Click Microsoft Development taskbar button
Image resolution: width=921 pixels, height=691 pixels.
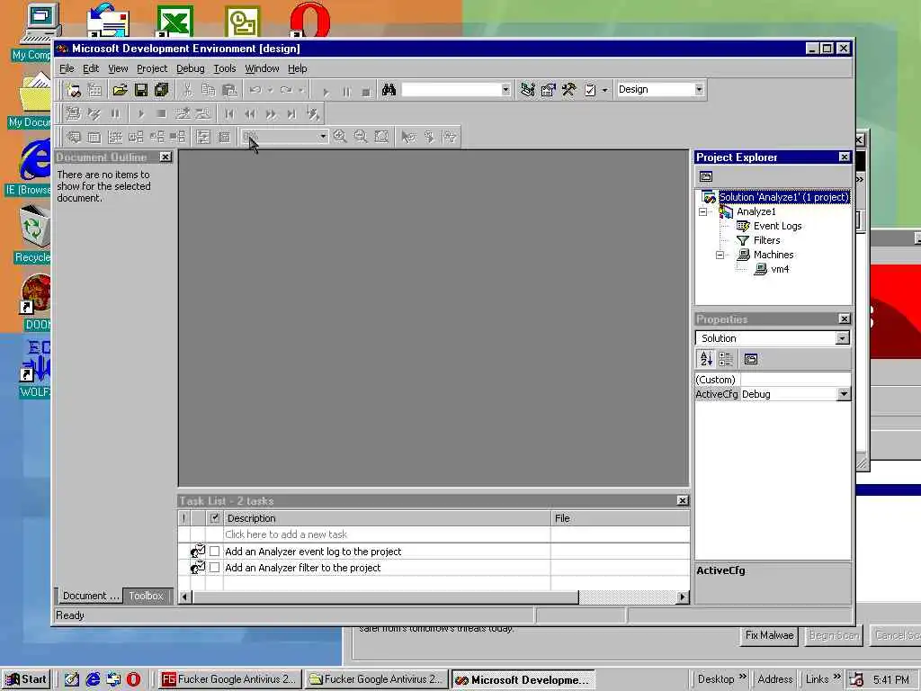(x=523, y=680)
